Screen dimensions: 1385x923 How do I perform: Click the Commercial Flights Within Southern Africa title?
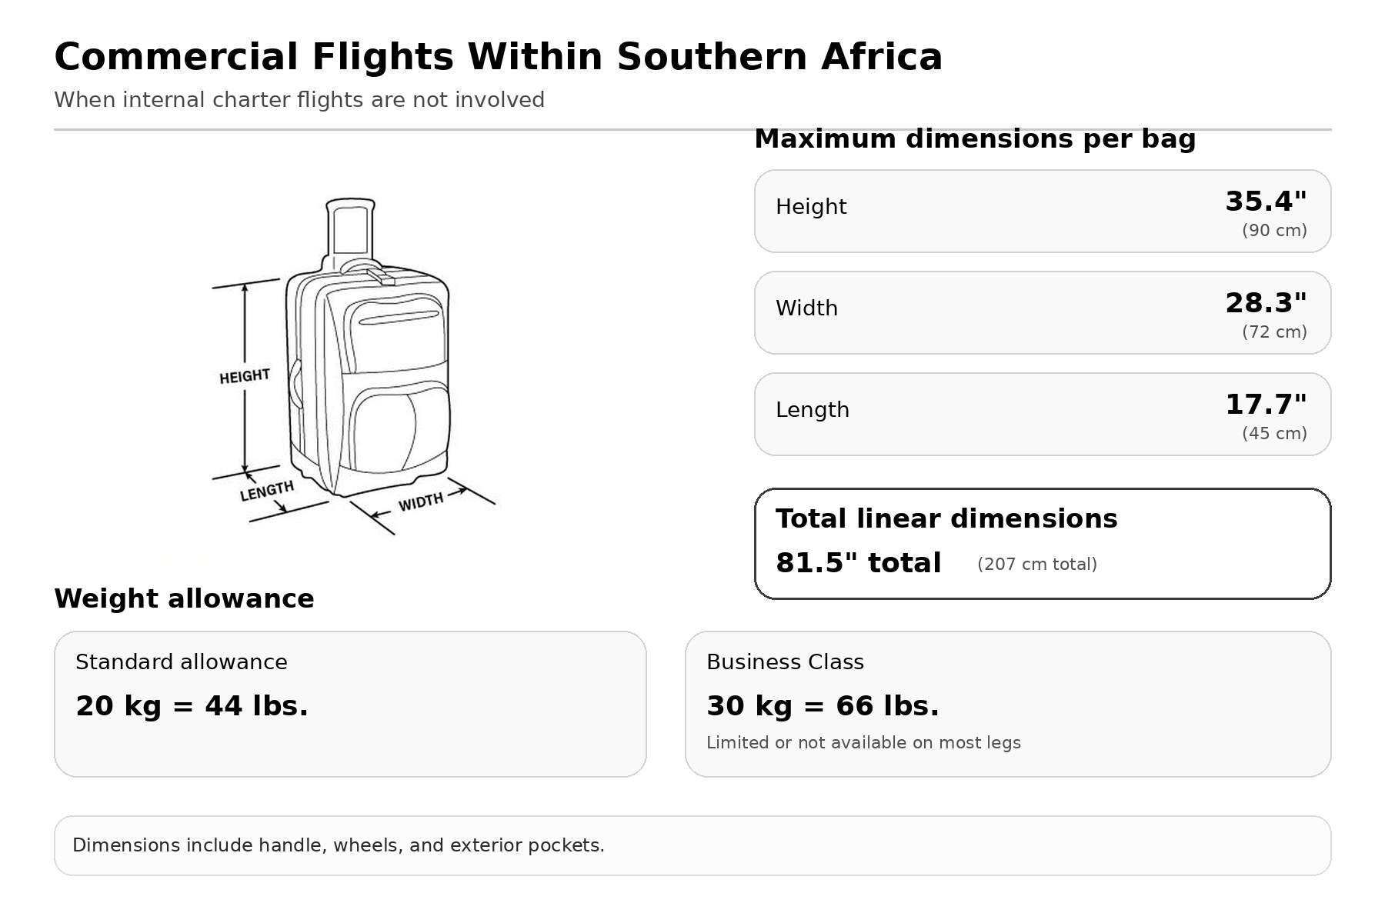point(498,57)
